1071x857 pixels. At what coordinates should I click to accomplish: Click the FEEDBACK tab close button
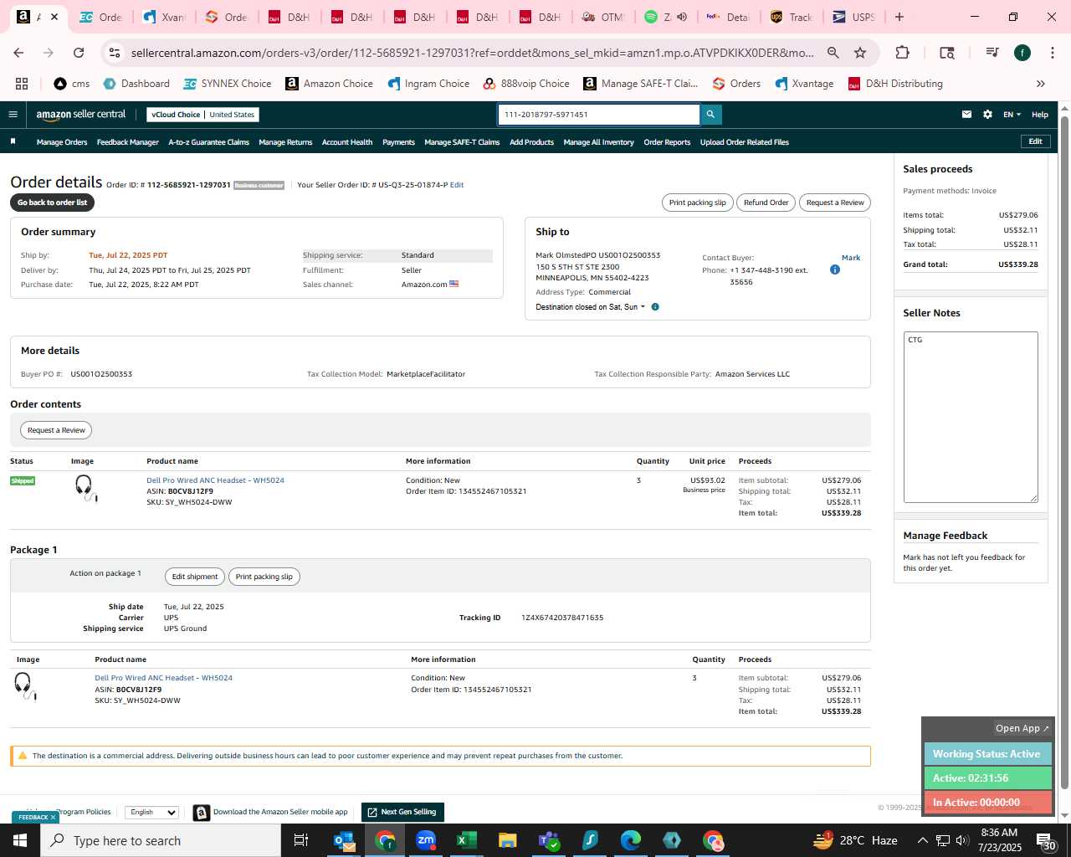53,818
